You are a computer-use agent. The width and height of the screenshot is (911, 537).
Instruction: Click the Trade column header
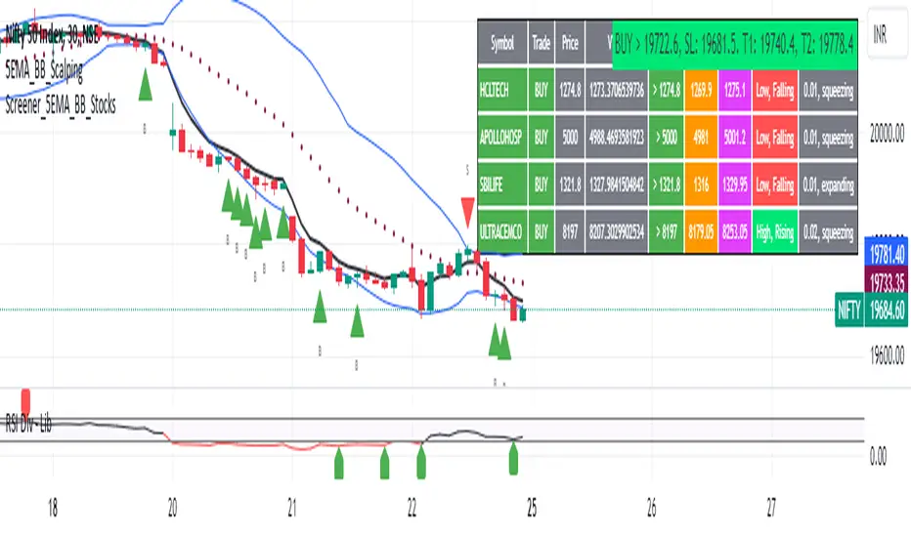(x=541, y=43)
